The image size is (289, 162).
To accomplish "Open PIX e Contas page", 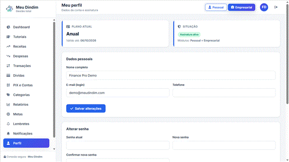I will tap(26, 85).
